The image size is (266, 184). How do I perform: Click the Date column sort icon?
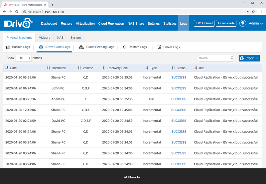(x=7, y=68)
